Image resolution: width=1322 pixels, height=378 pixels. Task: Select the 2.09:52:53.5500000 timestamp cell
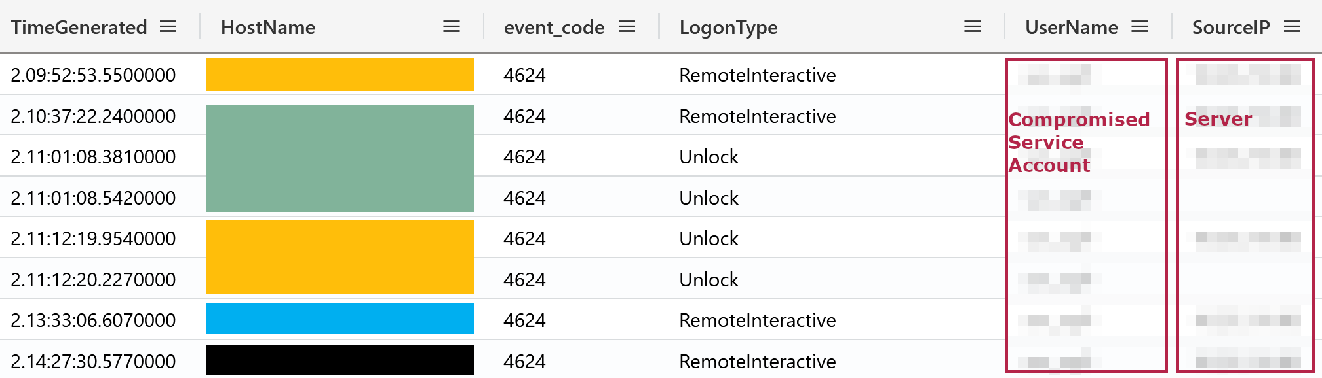coord(93,75)
